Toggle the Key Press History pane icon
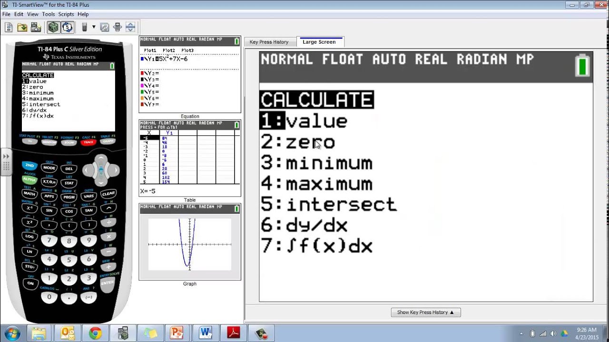Viewport: 609px width, 342px height. coord(68,27)
